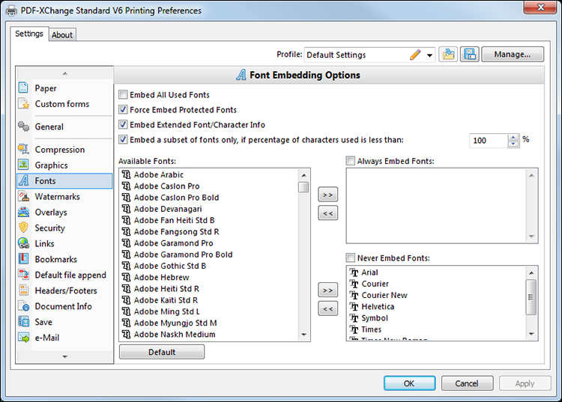Select the Overlays icon

[23, 212]
